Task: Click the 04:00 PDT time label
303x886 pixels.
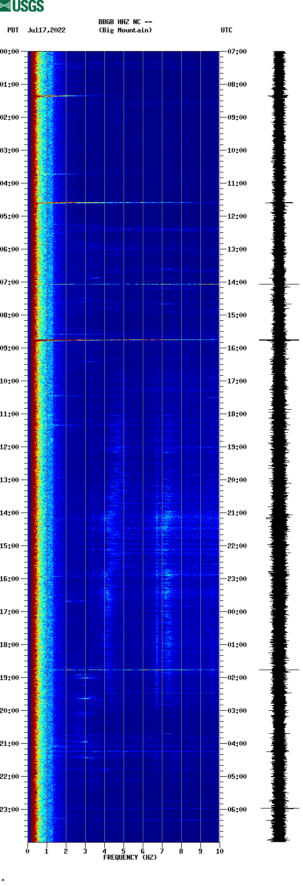Action: click(x=9, y=183)
